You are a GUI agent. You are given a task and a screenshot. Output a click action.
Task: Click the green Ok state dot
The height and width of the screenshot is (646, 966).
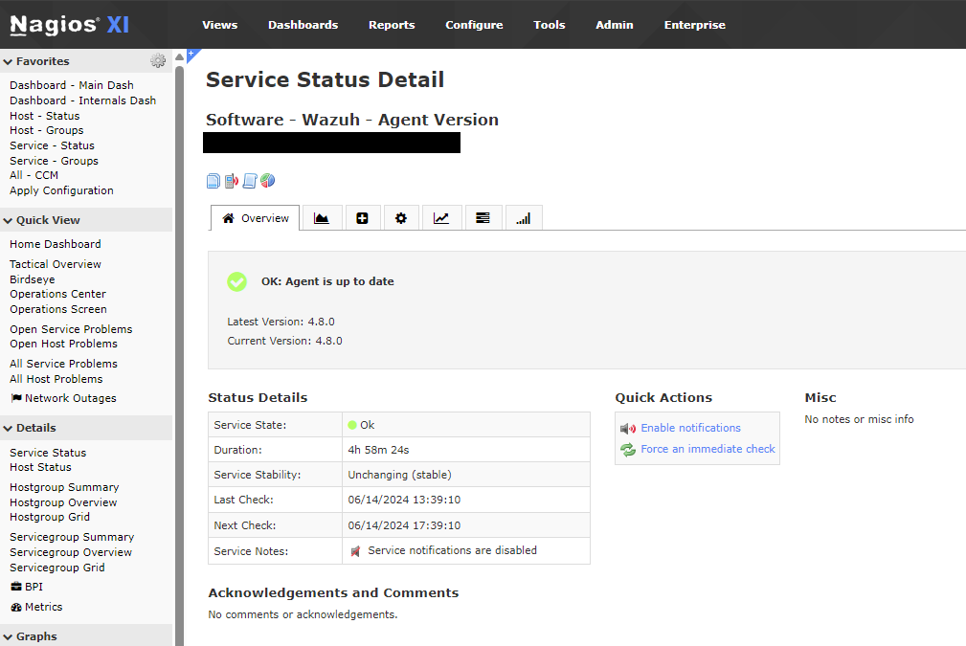coord(352,425)
